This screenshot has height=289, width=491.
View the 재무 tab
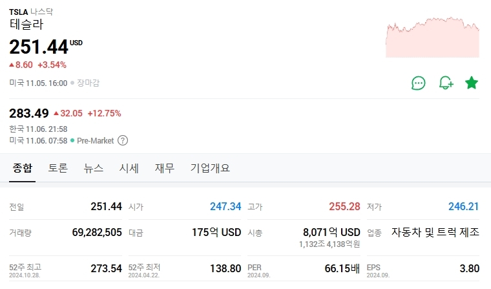click(x=164, y=168)
